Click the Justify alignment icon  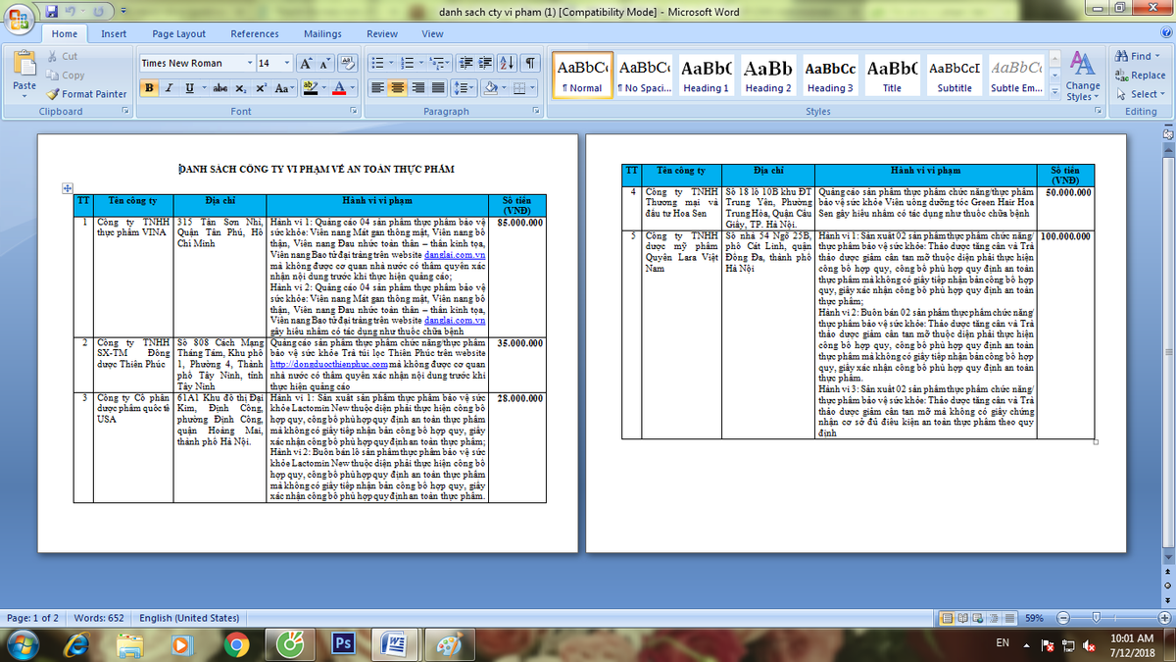click(438, 87)
